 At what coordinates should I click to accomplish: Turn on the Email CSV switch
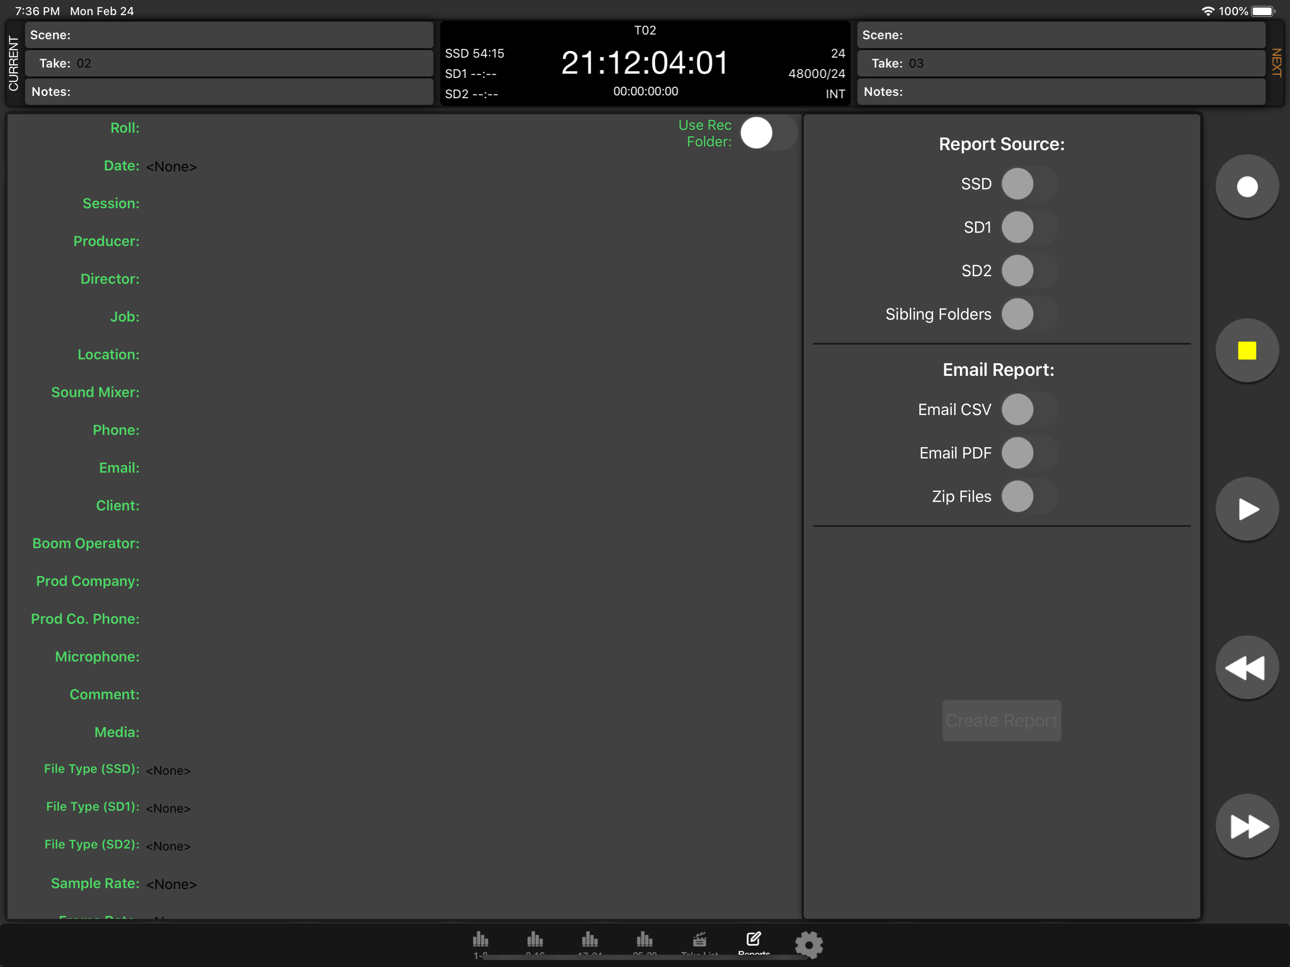tap(1030, 409)
